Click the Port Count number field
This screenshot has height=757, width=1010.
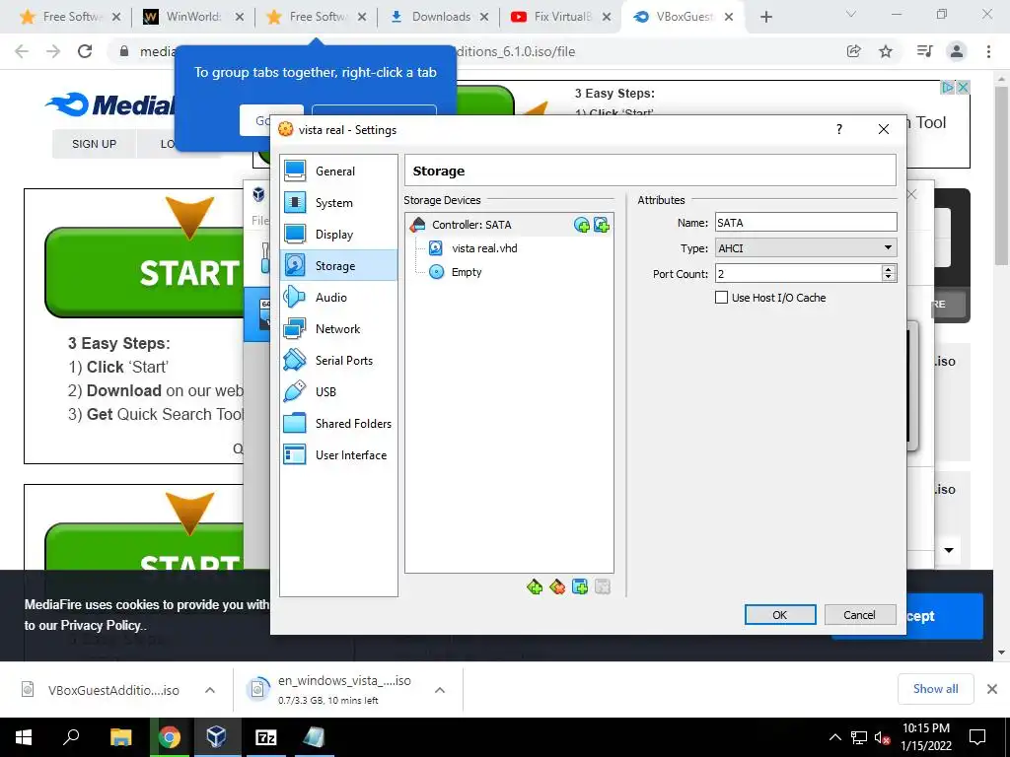click(799, 274)
